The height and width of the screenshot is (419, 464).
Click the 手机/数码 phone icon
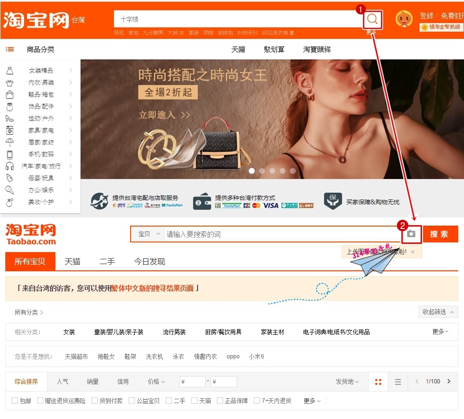tap(10, 154)
